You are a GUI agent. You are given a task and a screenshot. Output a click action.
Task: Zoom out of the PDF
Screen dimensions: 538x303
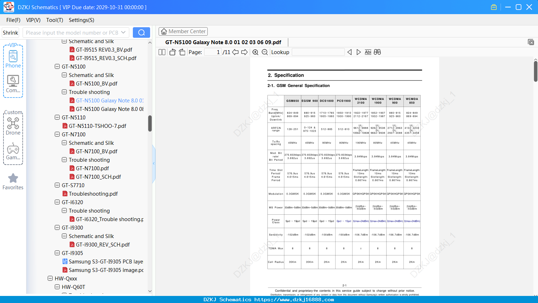point(265,52)
